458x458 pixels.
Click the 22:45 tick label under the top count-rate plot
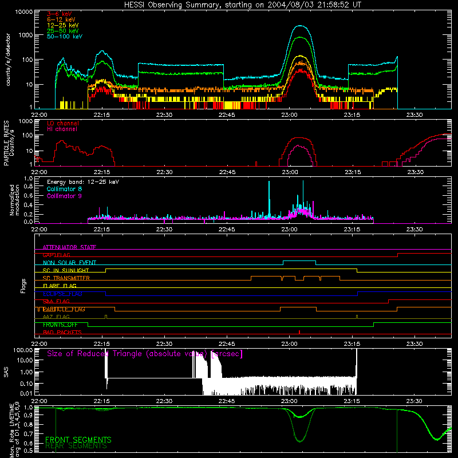[227, 115]
